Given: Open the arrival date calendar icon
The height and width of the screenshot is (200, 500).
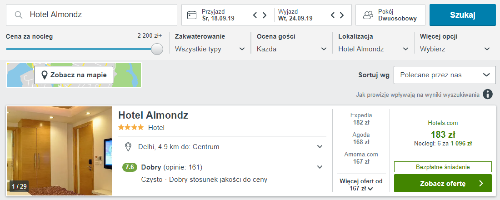Looking at the screenshot, I should tap(192, 15).
